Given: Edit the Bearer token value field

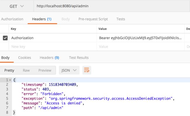Looking at the screenshot, I should [x=141, y=38].
